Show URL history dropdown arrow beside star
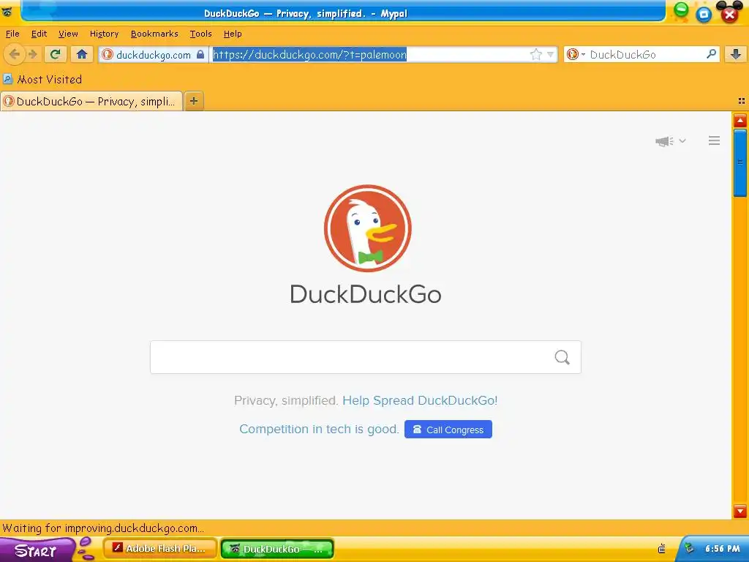This screenshot has width=749, height=562. click(550, 54)
